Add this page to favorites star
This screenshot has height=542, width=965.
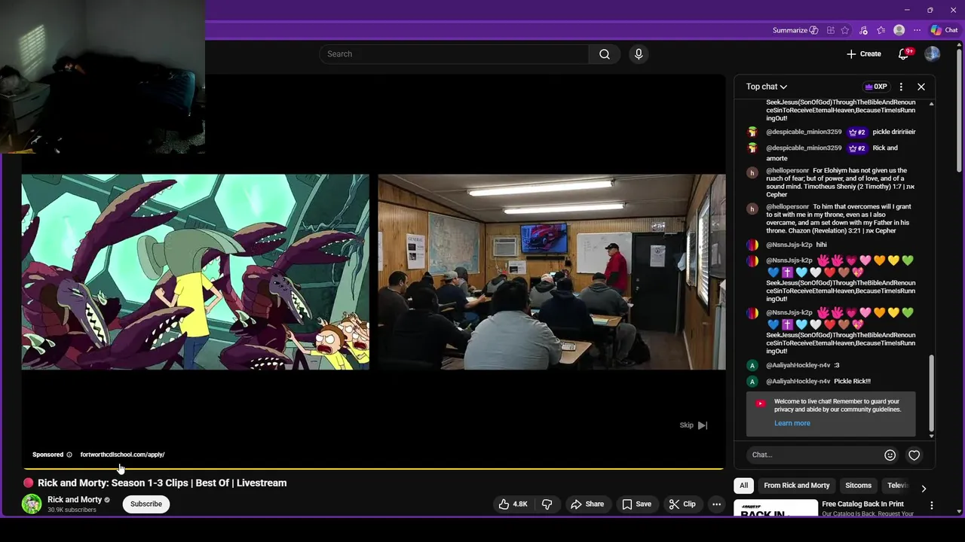point(845,30)
